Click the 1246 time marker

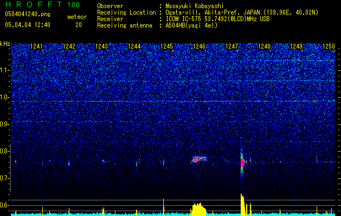199,46
